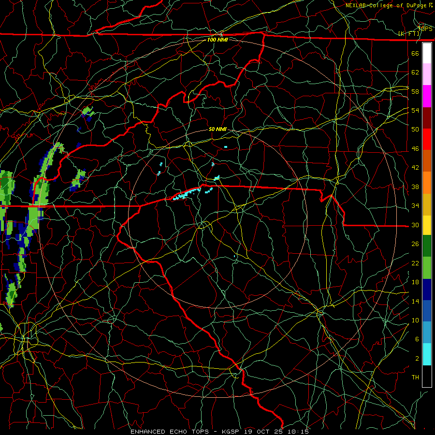435x435 pixels.
Task: Select the bright red legend swatch
Action: (x=427, y=139)
